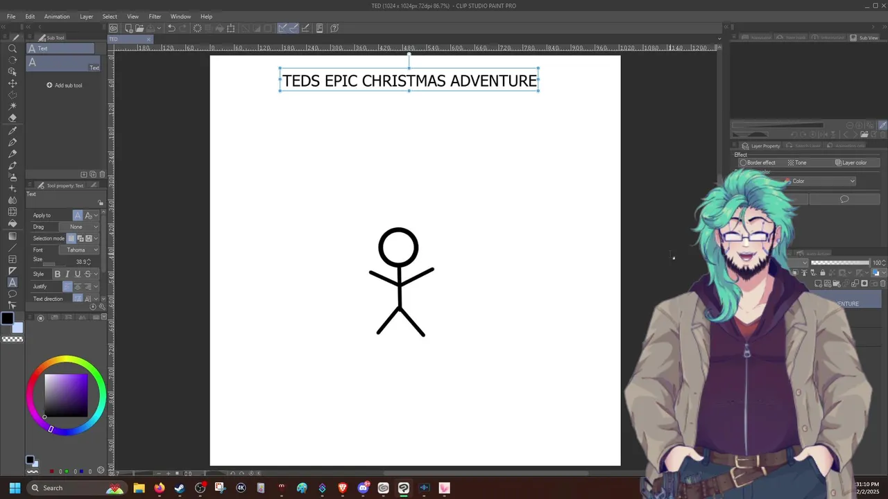The width and height of the screenshot is (888, 499).
Task: Select the Balloon tool
Action: click(x=12, y=293)
